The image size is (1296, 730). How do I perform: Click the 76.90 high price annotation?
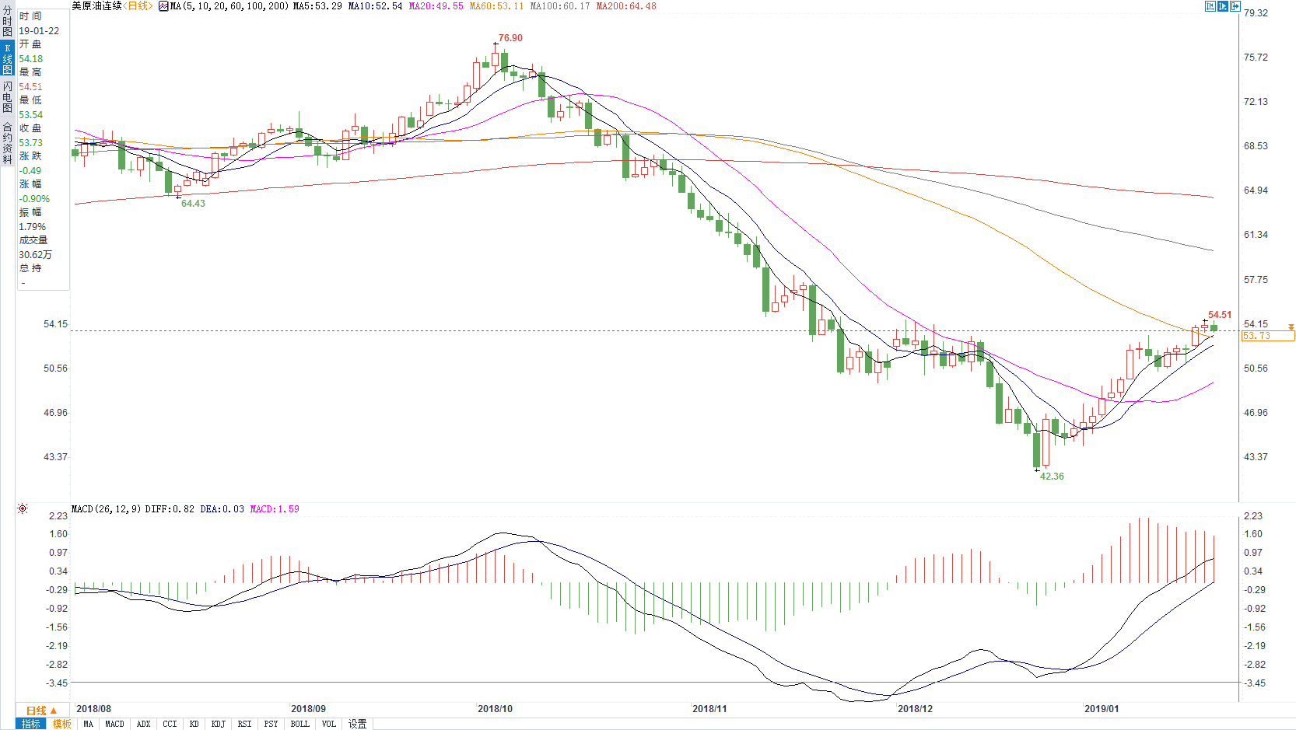click(510, 38)
